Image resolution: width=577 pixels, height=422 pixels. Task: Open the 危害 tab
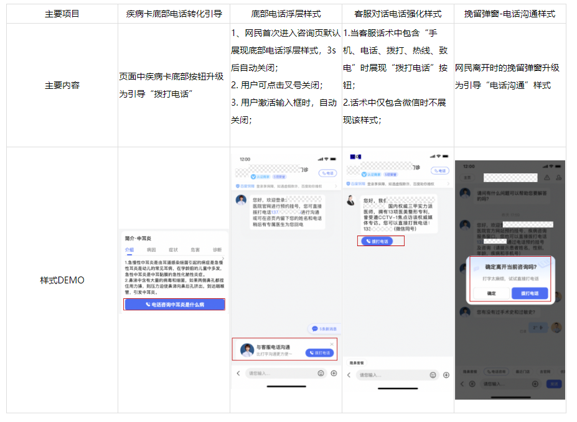pos(195,249)
